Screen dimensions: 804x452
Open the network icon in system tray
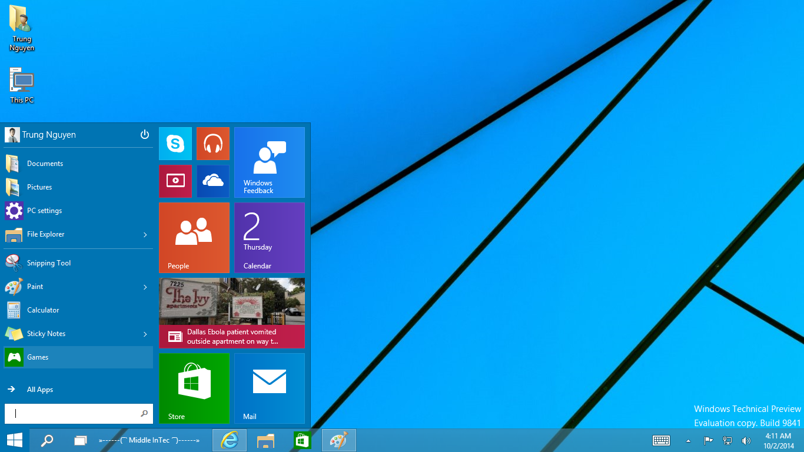click(x=727, y=440)
